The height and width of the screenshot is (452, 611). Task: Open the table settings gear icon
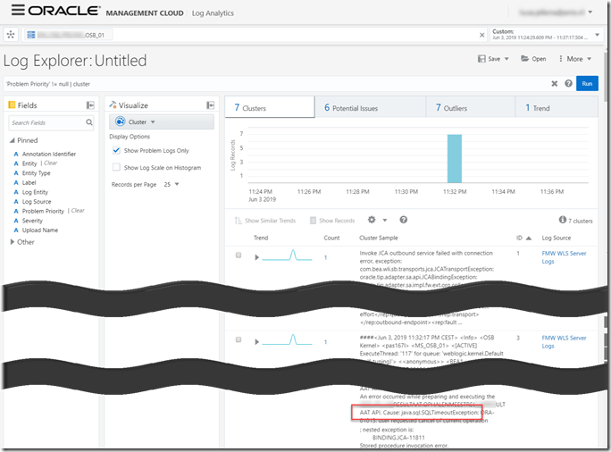tap(372, 220)
